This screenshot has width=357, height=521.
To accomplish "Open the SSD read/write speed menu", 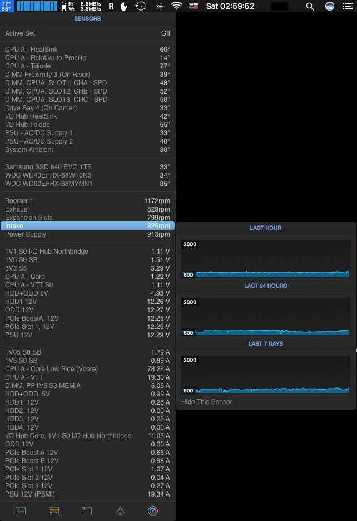I will pos(81,6).
